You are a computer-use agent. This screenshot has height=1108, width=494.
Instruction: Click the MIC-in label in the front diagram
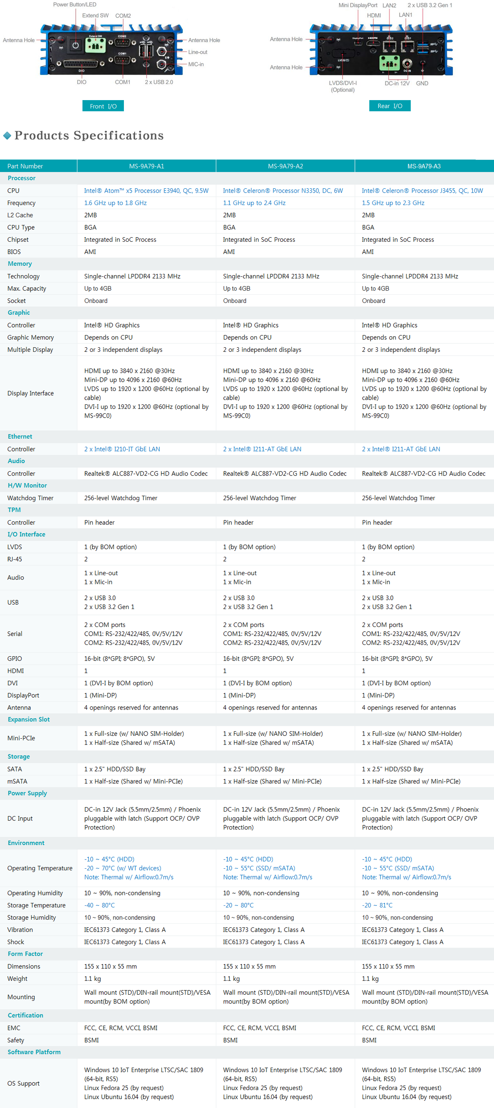[196, 64]
